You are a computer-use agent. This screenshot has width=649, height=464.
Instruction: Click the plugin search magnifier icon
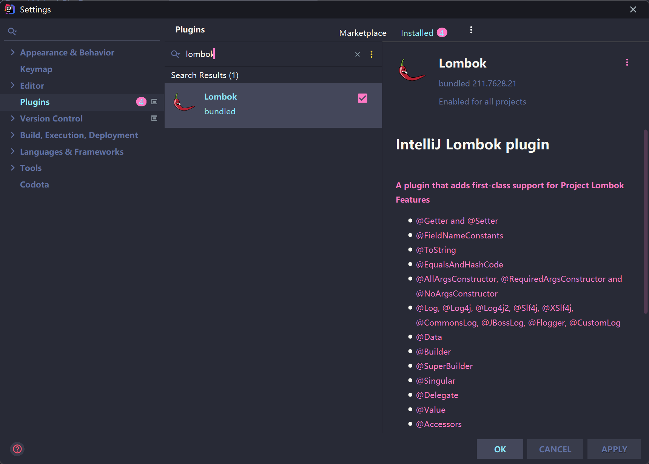point(175,54)
